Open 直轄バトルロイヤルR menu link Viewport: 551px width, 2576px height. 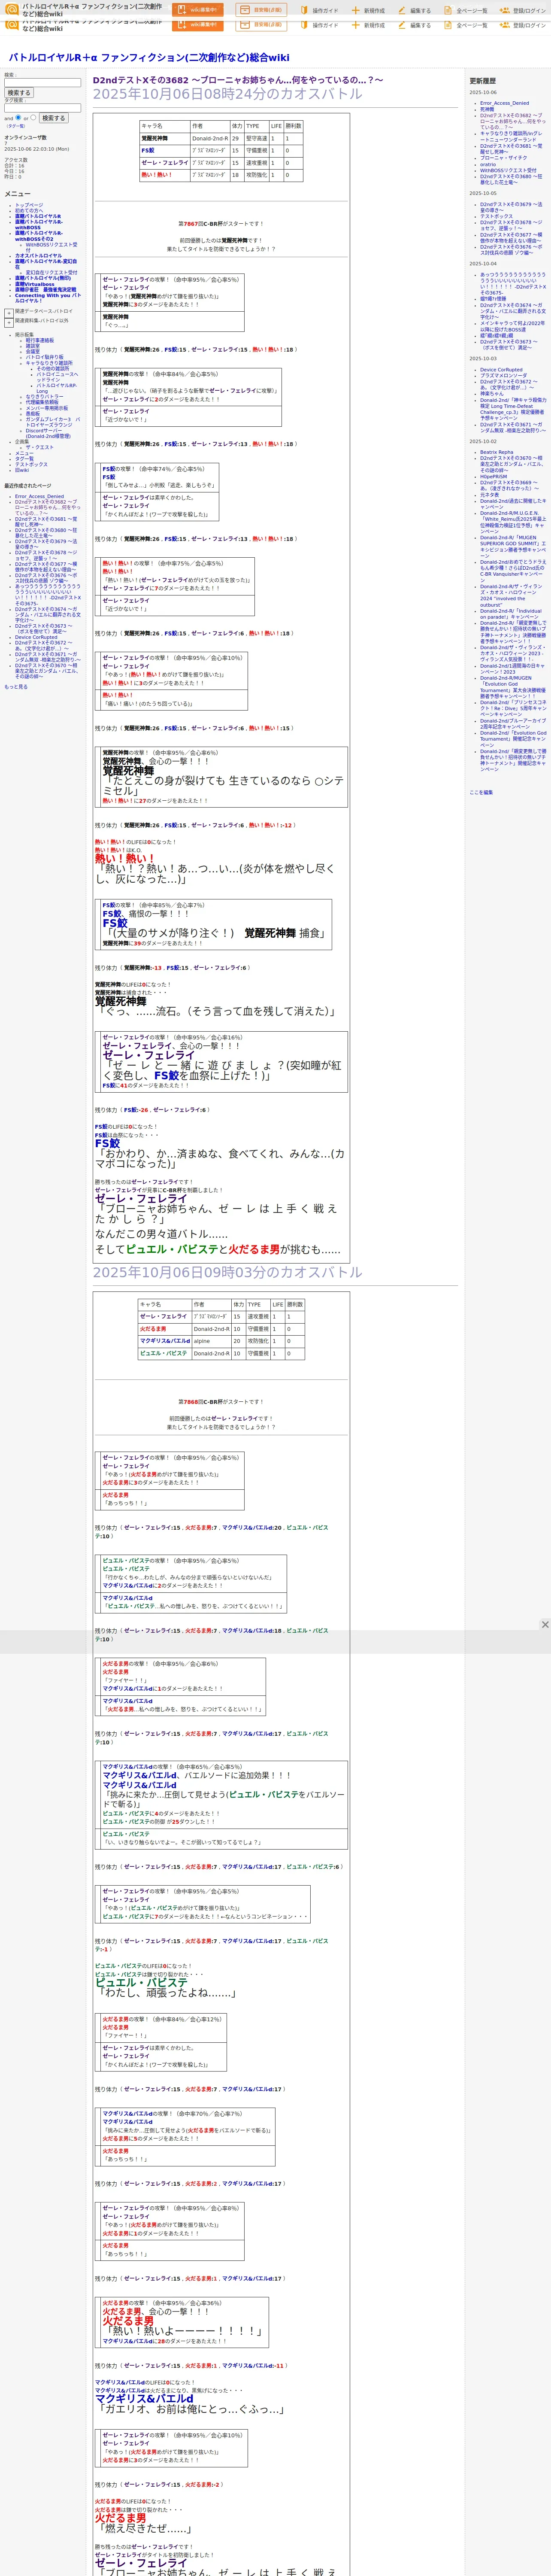pyautogui.click(x=38, y=216)
